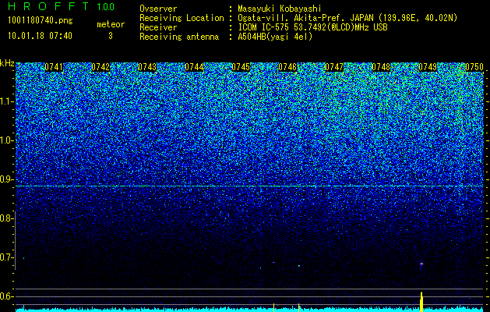Image resolution: width=490 pixels, height=312 pixels.
Task: Select the filename 1001180740.png
Action: 41,21
